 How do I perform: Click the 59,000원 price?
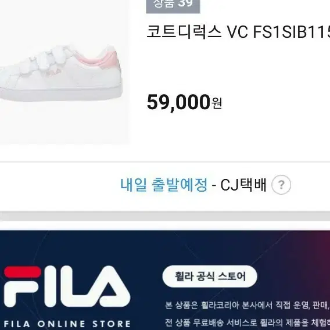click(184, 102)
